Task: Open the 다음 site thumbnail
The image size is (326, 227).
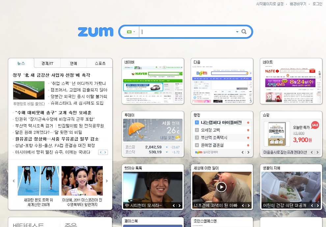Action: pos(222,85)
